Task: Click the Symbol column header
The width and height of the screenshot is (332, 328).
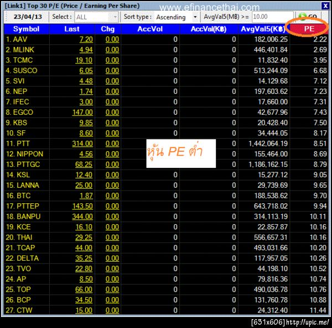Action: 26,29
